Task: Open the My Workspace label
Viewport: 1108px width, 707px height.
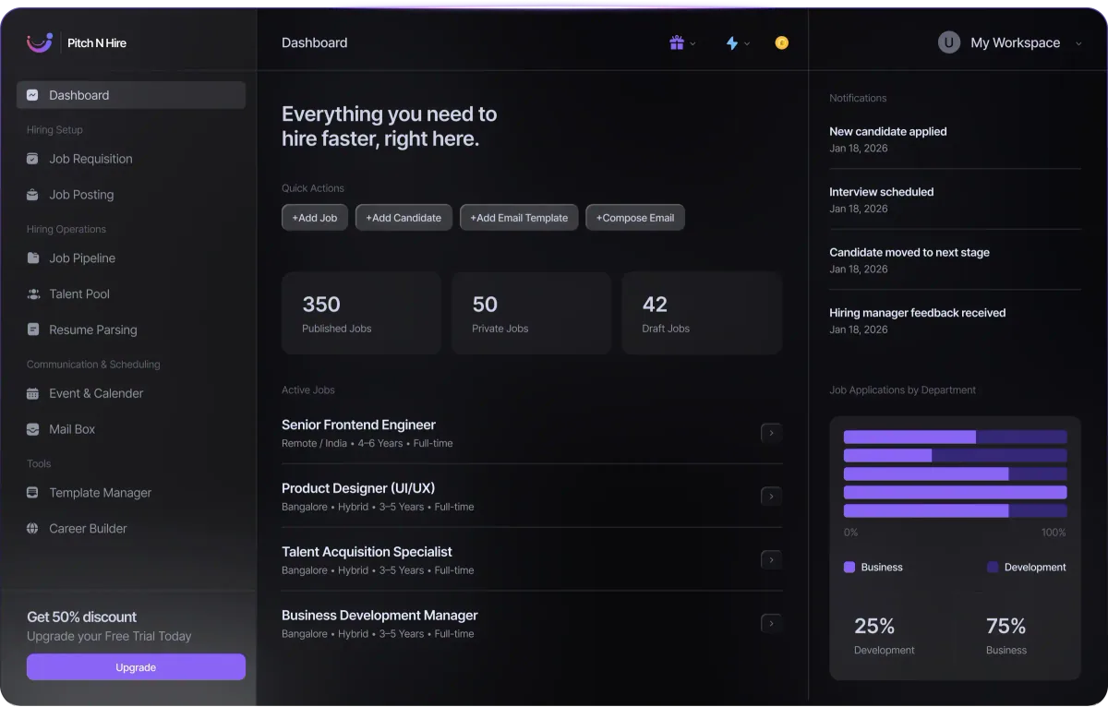Action: coord(1015,42)
